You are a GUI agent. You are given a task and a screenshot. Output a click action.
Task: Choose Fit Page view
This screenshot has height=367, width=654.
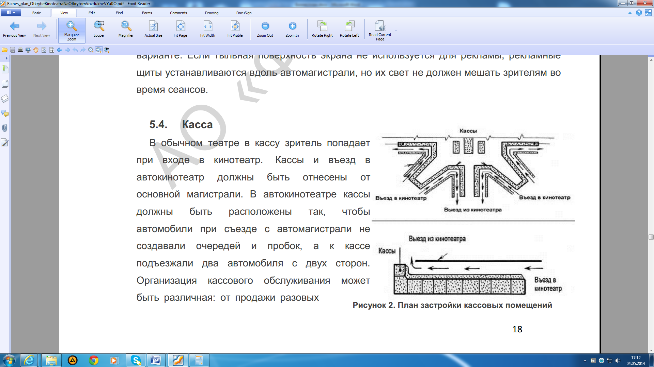click(181, 29)
